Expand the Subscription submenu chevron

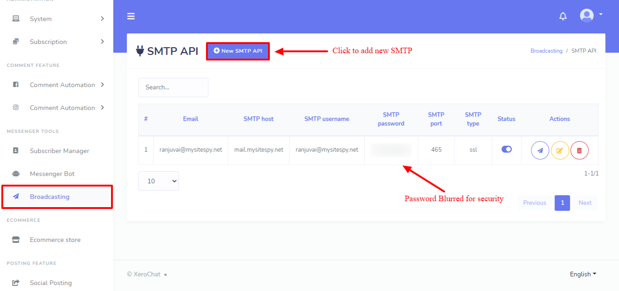click(x=102, y=42)
